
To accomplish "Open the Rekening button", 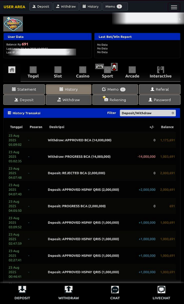I will (115, 100).
